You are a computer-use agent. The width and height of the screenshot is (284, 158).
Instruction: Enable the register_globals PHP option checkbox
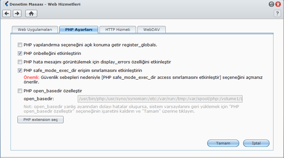click(x=20, y=45)
